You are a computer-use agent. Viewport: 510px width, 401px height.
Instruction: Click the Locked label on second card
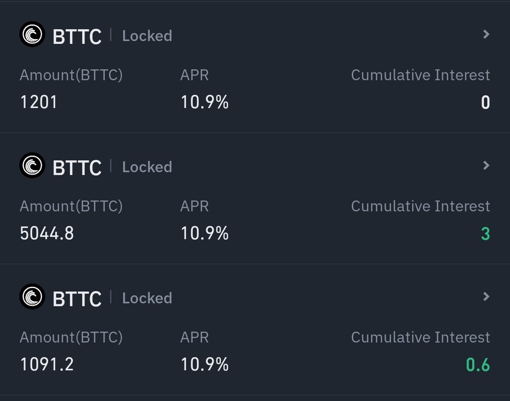[147, 167]
